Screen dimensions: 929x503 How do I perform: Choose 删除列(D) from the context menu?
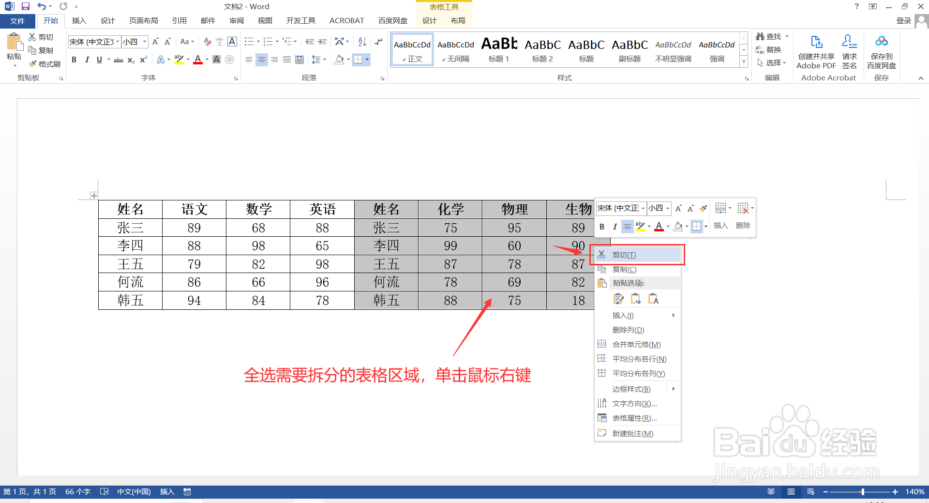click(638, 330)
